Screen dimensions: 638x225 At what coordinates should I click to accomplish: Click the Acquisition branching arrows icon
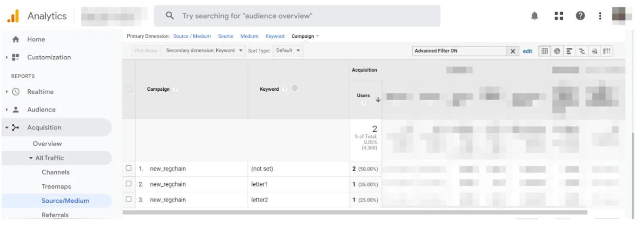16,128
